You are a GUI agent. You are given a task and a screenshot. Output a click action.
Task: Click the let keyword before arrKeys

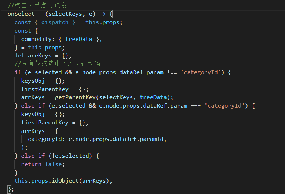point(19,56)
